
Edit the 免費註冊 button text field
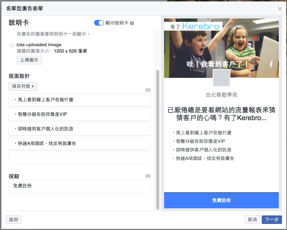click(x=79, y=186)
